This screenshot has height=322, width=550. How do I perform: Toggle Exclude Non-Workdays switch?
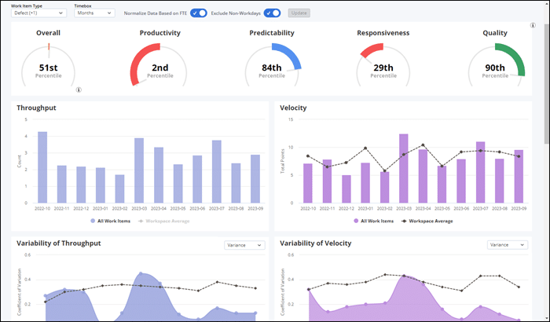272,13
